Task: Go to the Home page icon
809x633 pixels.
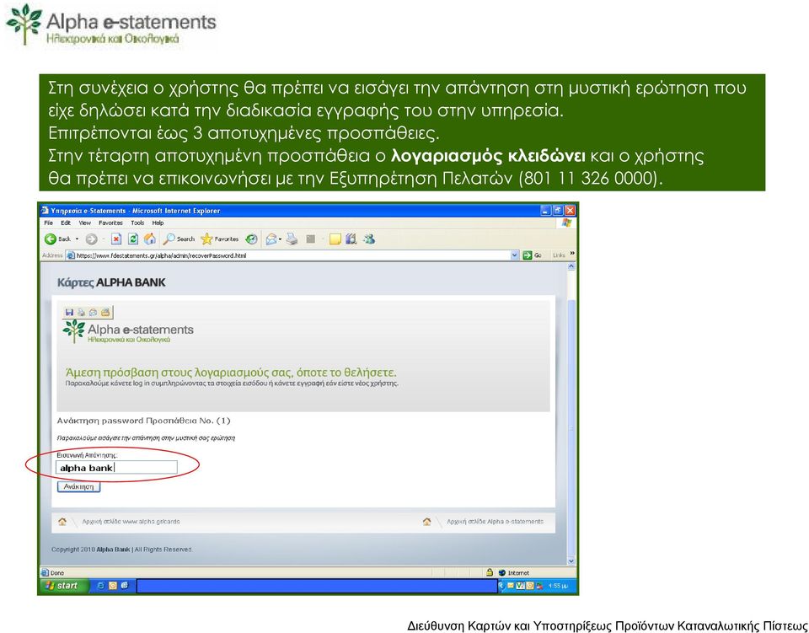Action: click(x=150, y=239)
